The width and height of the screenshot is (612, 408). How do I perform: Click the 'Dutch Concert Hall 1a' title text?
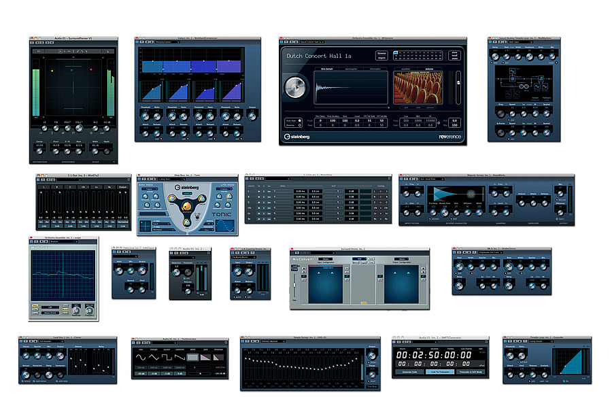coord(319,56)
